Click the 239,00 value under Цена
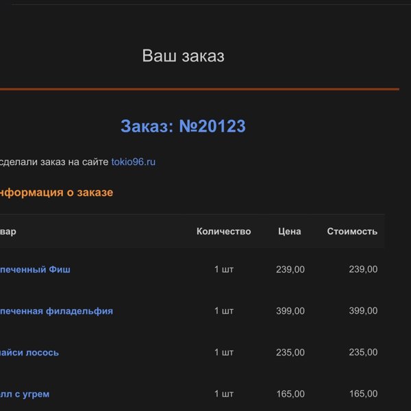Image resolution: width=411 pixels, height=411 pixels. pyautogui.click(x=290, y=269)
